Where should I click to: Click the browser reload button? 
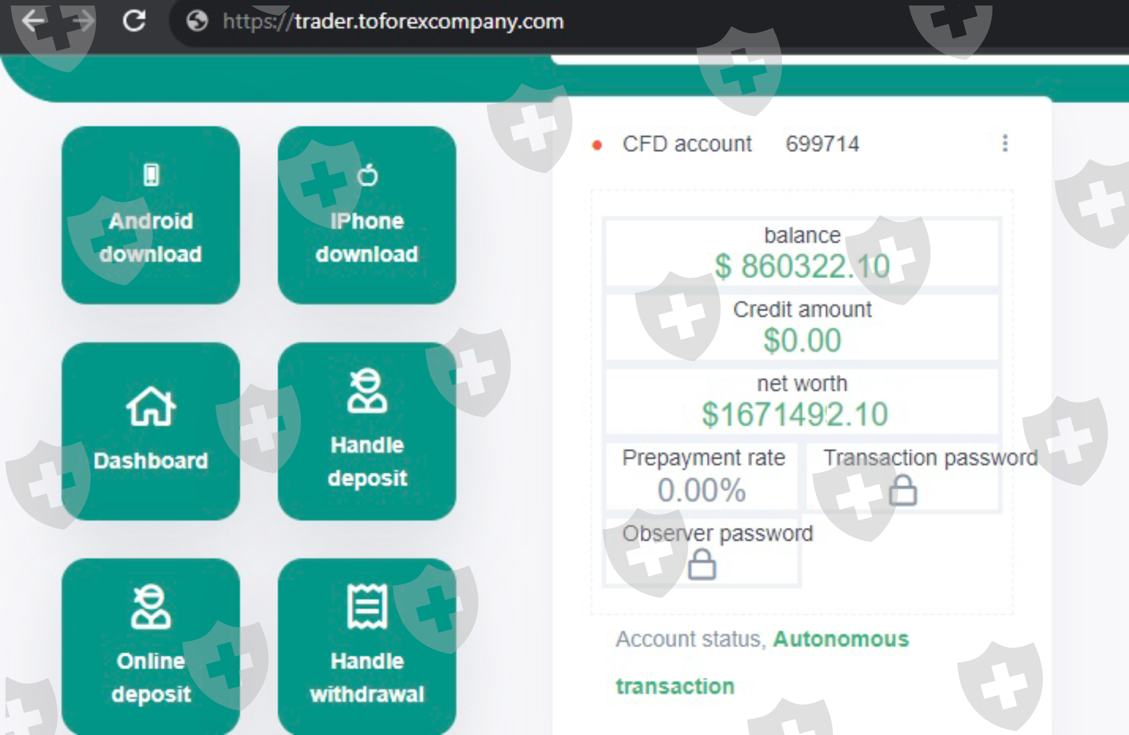(134, 21)
